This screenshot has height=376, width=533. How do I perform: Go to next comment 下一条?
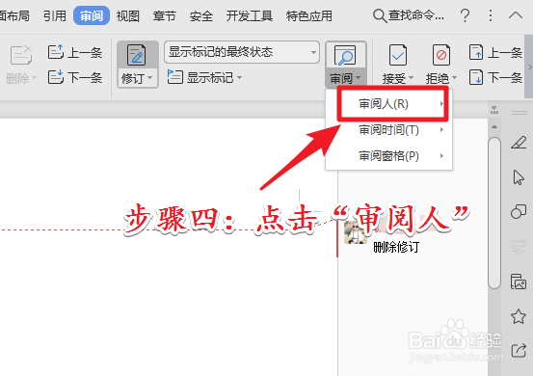point(75,77)
